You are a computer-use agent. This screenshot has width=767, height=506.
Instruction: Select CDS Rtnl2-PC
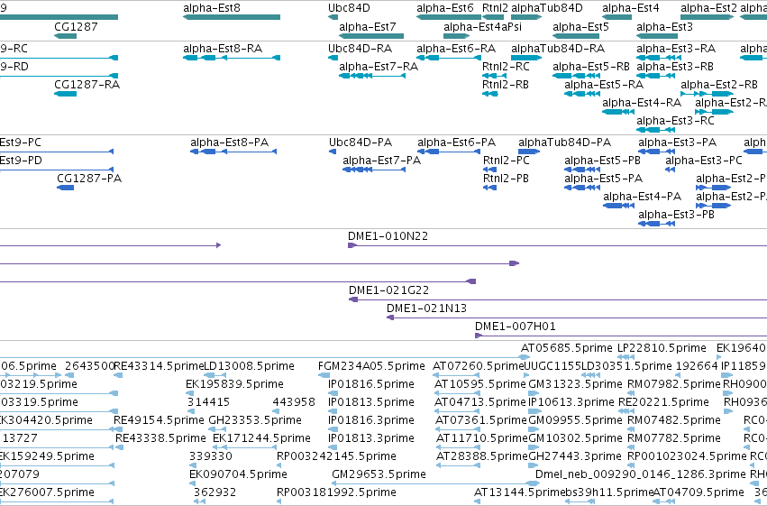[x=489, y=170]
